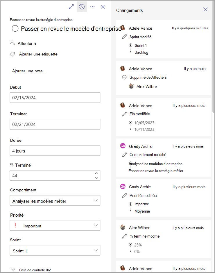Click Alex Wilber's avatar in removed assignment
The image size is (215, 273).
[x=131, y=86]
